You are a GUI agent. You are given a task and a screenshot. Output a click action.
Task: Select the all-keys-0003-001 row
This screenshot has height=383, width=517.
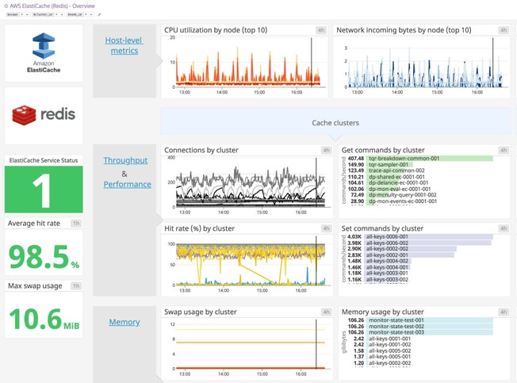[x=420, y=274]
